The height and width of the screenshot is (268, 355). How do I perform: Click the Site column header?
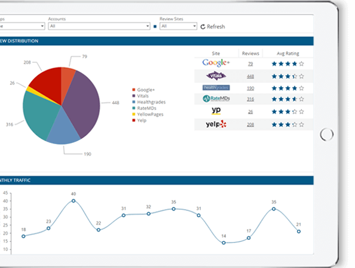click(216, 53)
